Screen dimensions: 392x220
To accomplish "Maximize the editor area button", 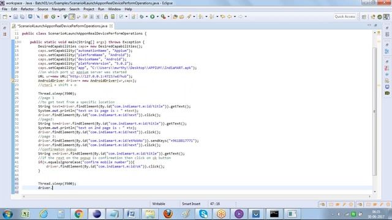I will tap(375, 25).
